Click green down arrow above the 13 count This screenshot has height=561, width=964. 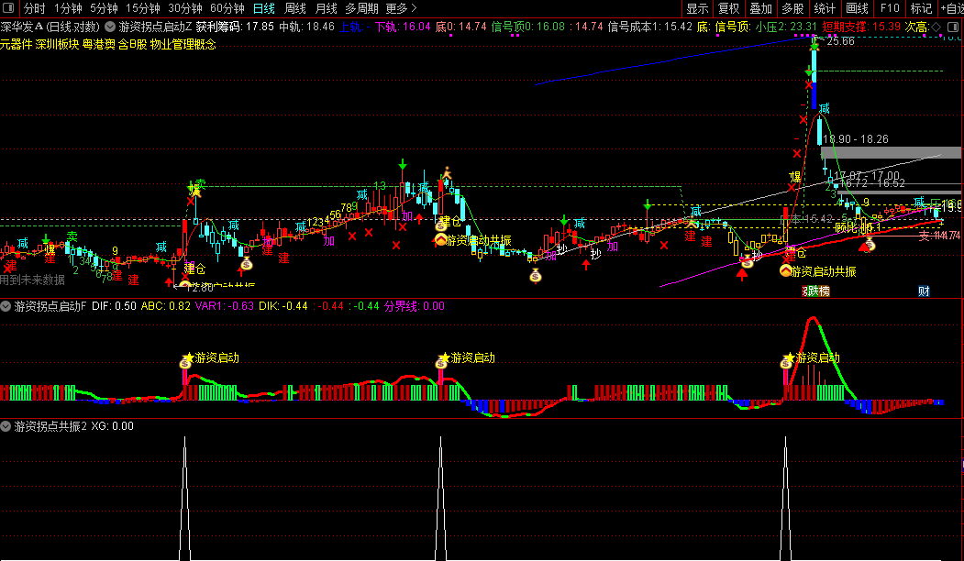(402, 164)
